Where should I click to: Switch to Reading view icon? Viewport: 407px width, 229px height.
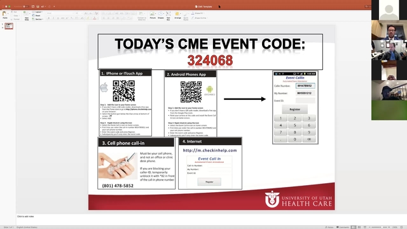(364, 227)
